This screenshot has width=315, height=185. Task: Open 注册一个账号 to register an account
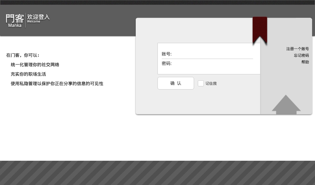[x=297, y=48]
